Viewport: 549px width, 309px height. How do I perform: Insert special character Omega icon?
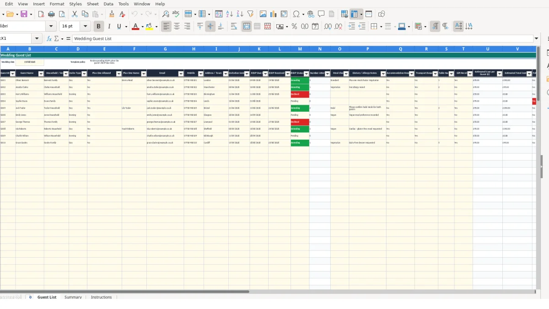296,14
